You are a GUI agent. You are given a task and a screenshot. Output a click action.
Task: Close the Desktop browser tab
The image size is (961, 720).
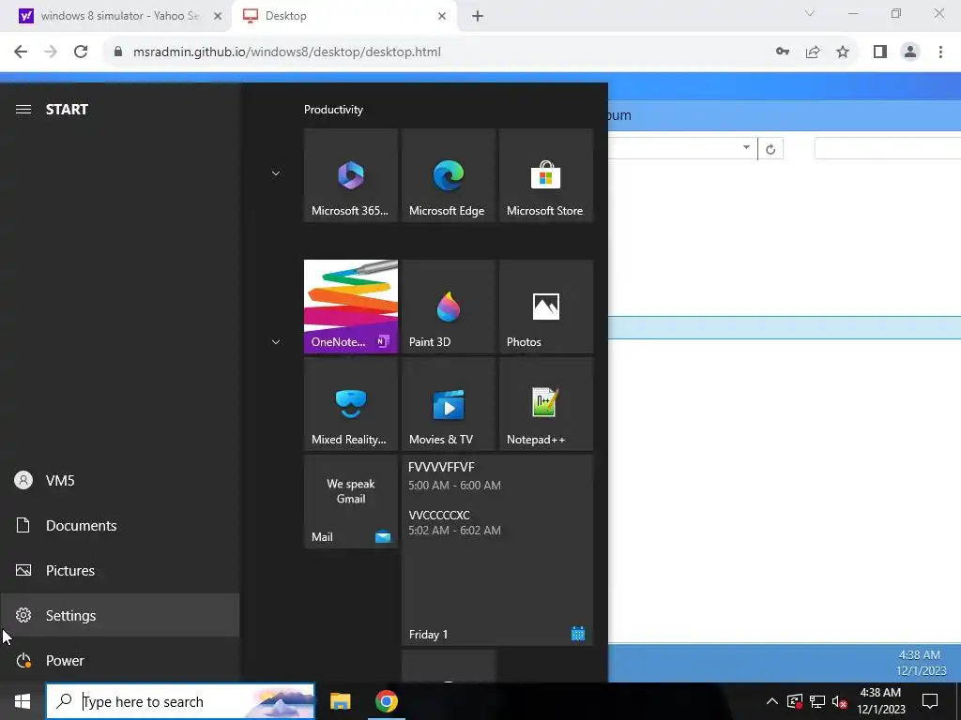[x=442, y=17]
